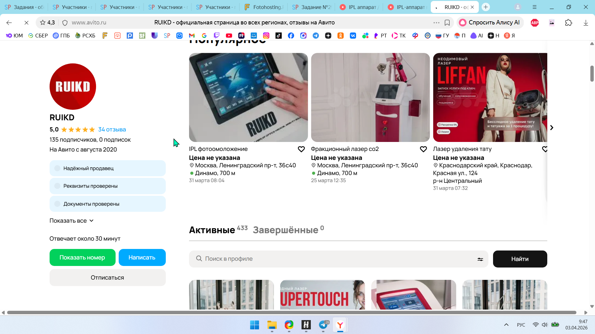The image size is (595, 334).
Task: Expand the Показать все badges list
Action: pos(72,221)
